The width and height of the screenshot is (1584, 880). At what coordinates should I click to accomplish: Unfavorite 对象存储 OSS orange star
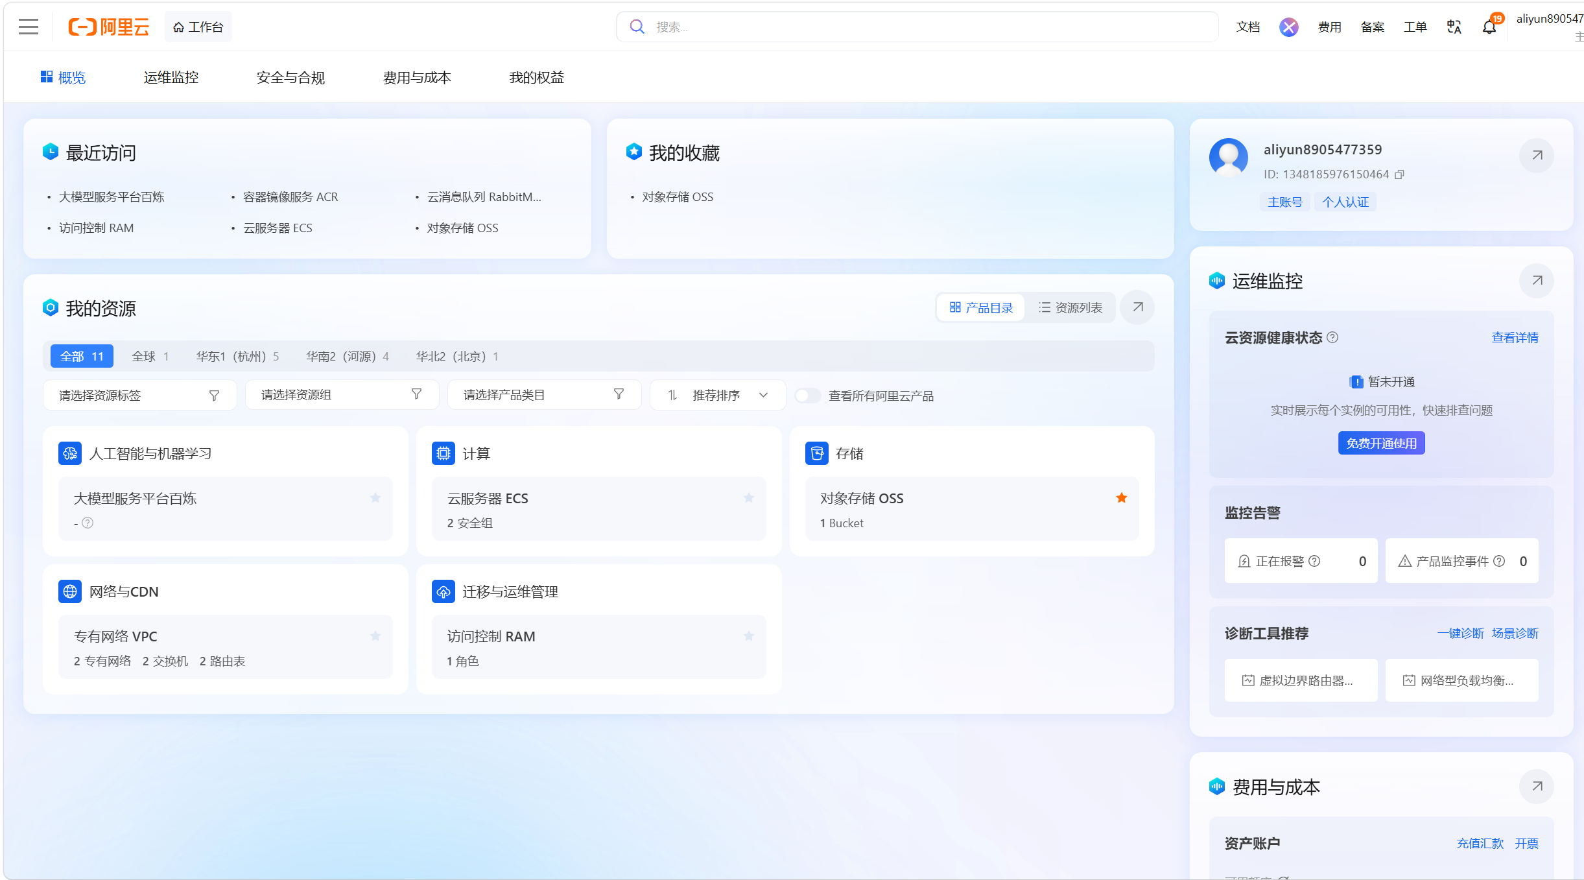point(1122,498)
